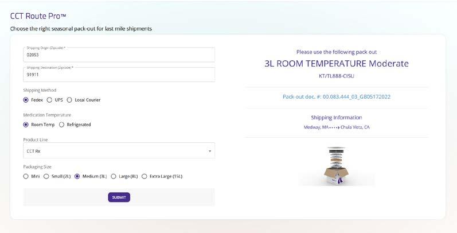Click the 3L Room Temperature Moderate heading
457x233 pixels.
(x=337, y=64)
